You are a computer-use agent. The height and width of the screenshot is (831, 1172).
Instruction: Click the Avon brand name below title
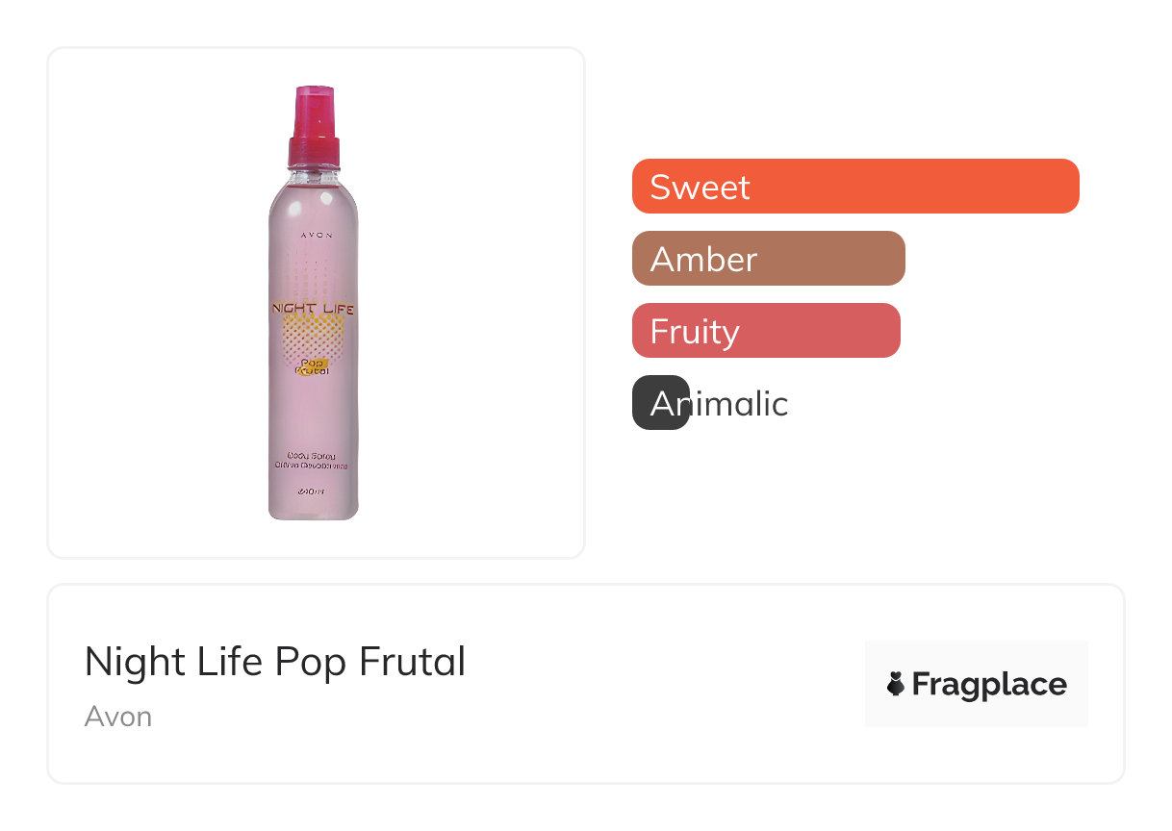[118, 717]
